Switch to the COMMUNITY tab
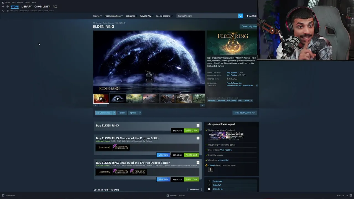 (x=42, y=7)
